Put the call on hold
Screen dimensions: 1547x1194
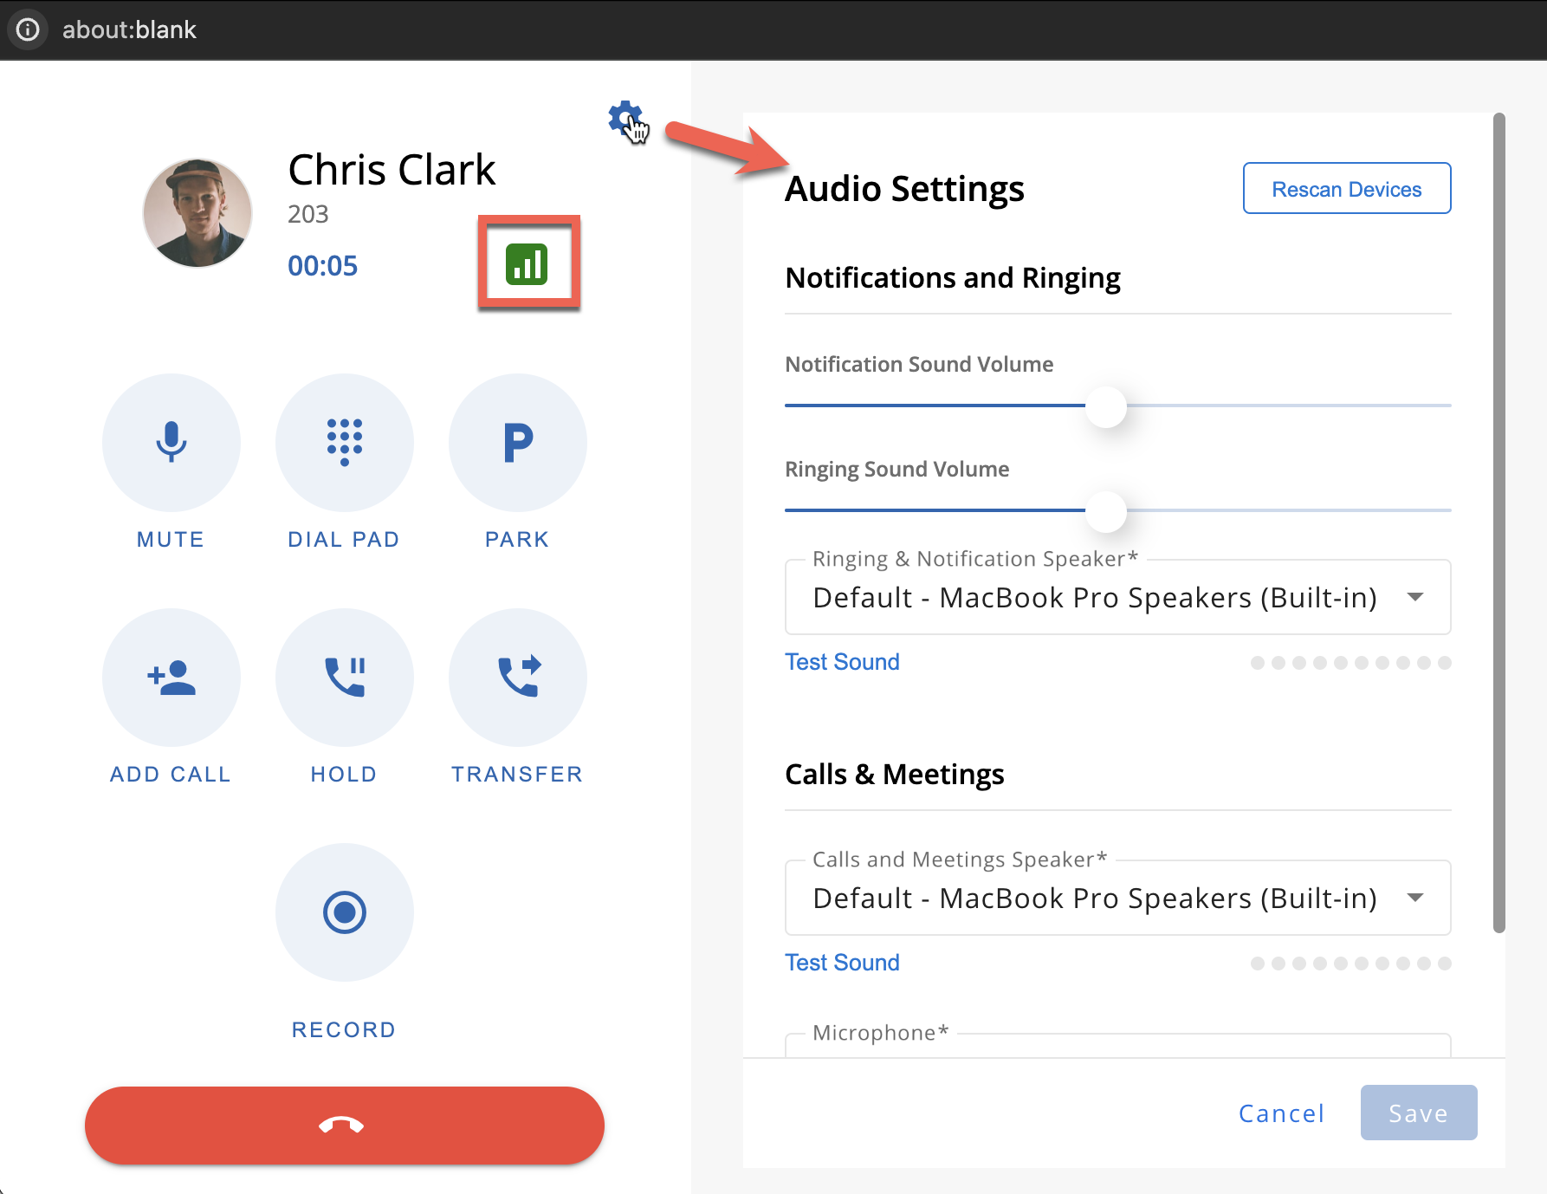pyautogui.click(x=344, y=677)
